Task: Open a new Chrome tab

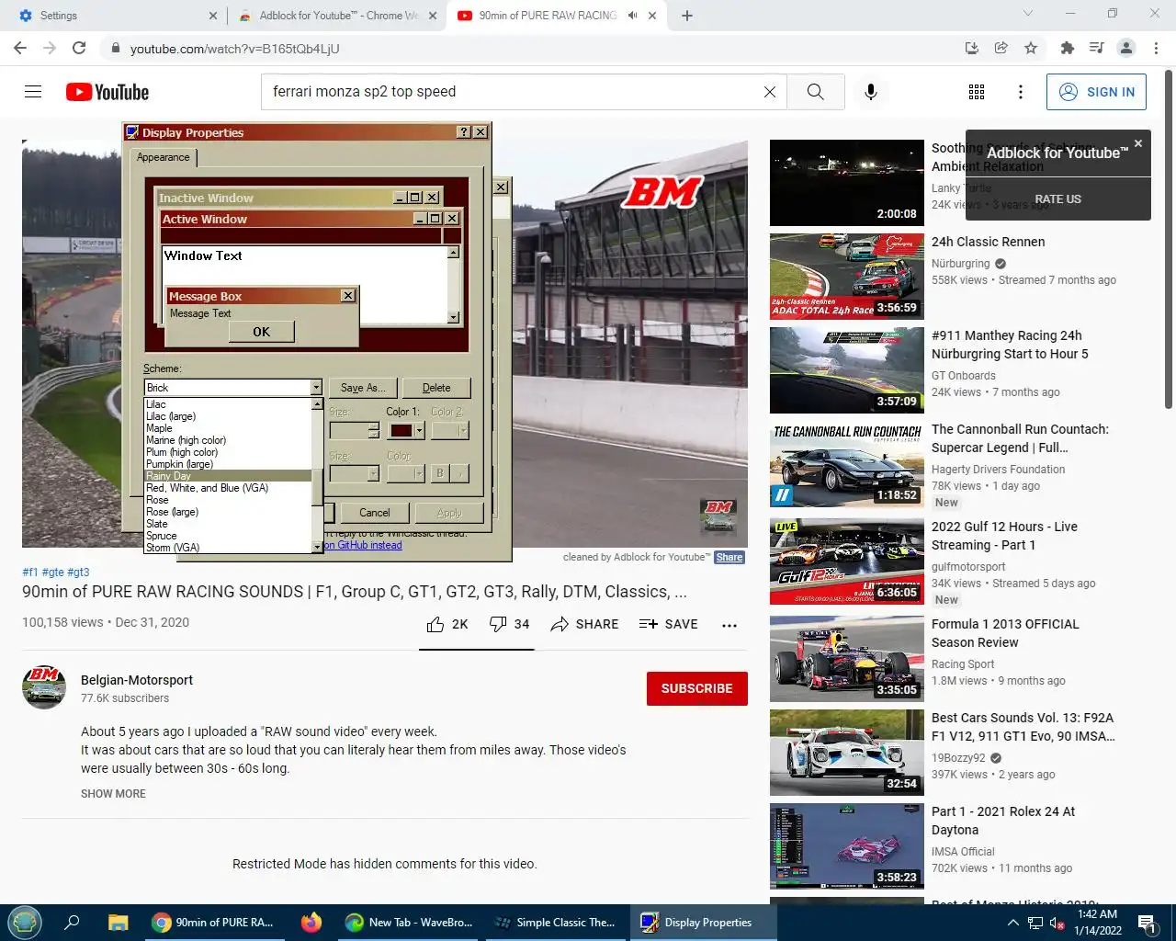Action: (687, 16)
